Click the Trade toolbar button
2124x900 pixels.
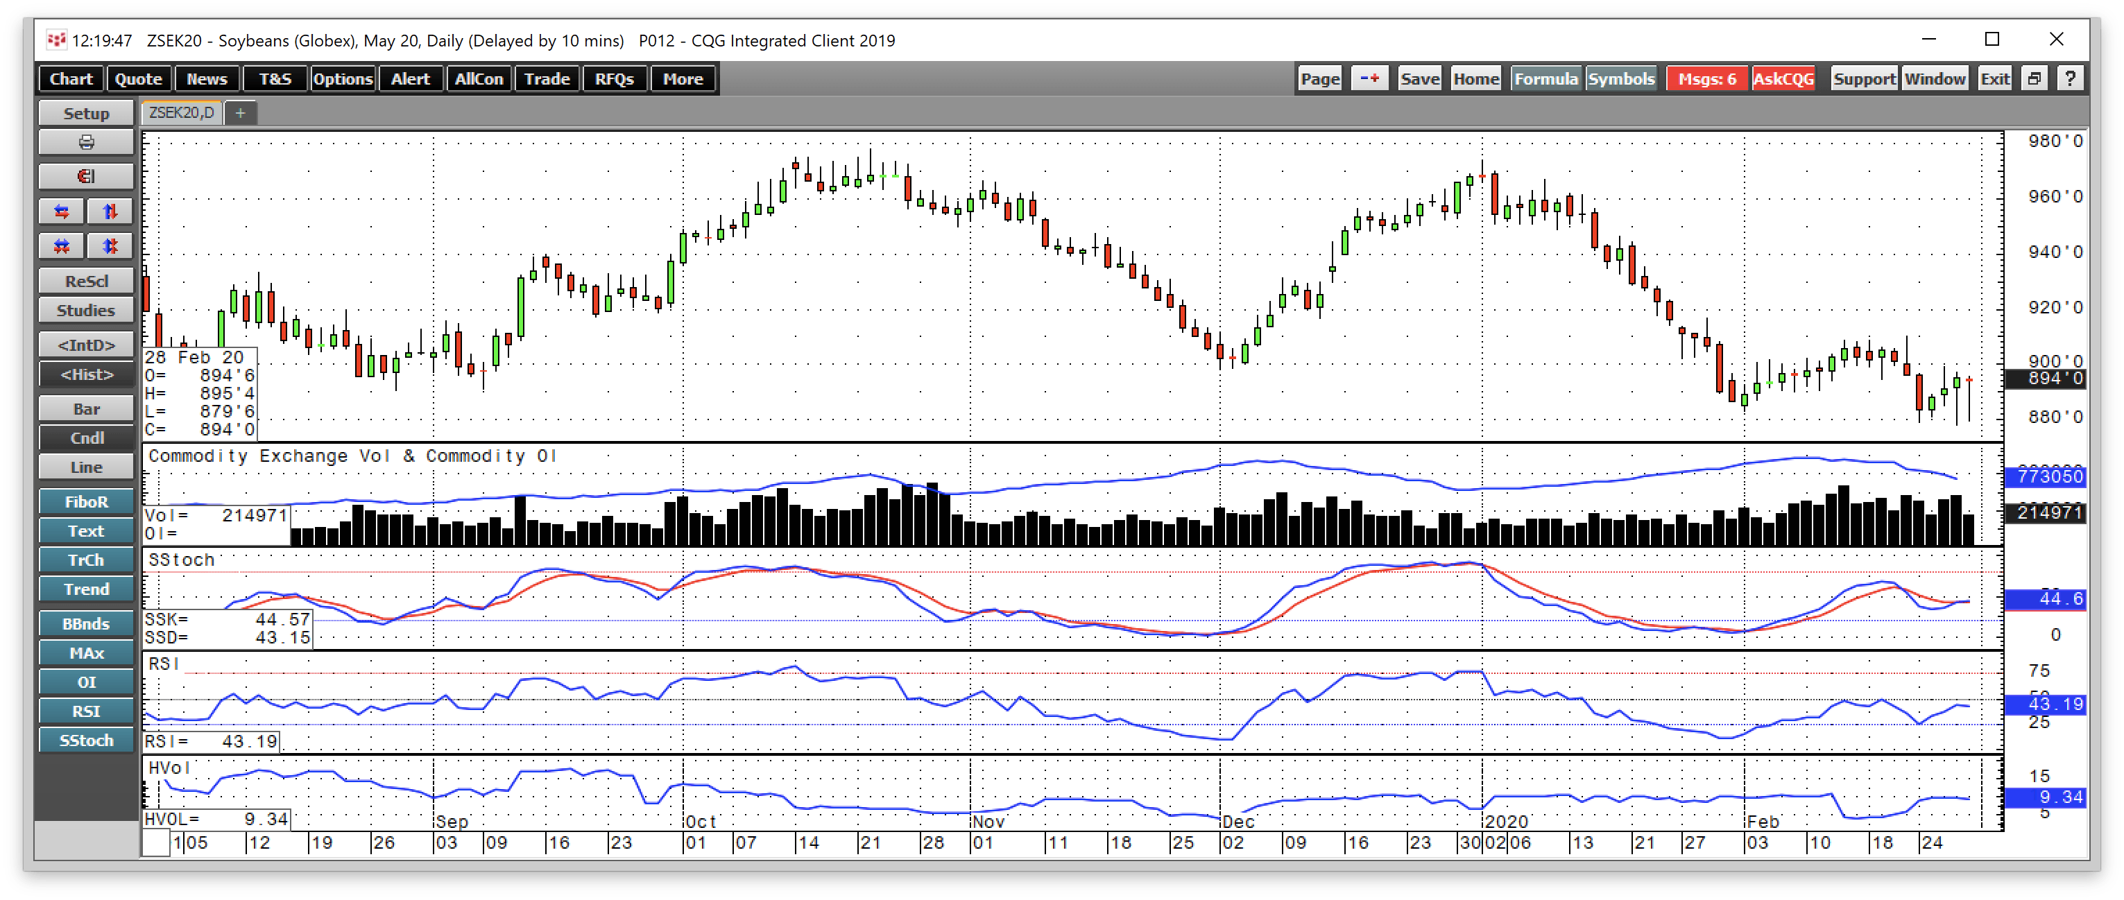[547, 79]
